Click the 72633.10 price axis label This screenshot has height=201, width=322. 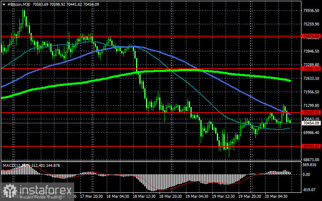coord(311,79)
